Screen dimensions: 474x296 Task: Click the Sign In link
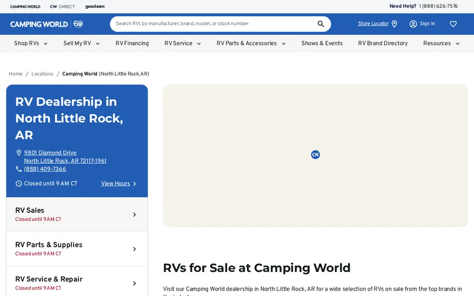click(428, 24)
